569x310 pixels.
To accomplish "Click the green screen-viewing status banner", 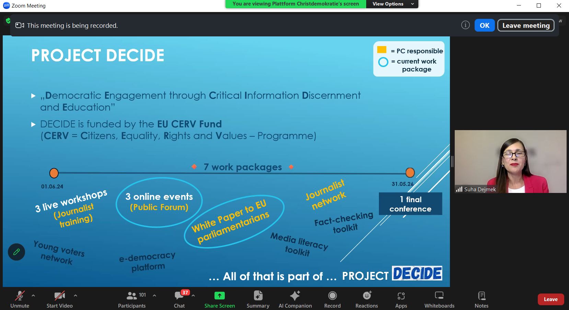I will point(296,4).
